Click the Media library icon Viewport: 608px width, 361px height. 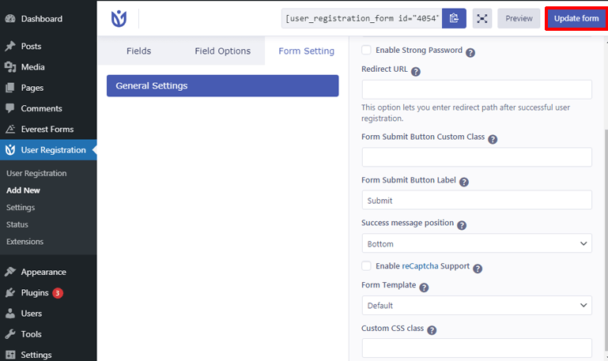point(10,67)
